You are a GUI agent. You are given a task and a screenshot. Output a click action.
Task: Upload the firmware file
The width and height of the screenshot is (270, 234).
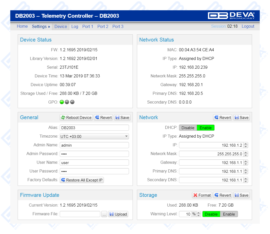[x=118, y=214]
